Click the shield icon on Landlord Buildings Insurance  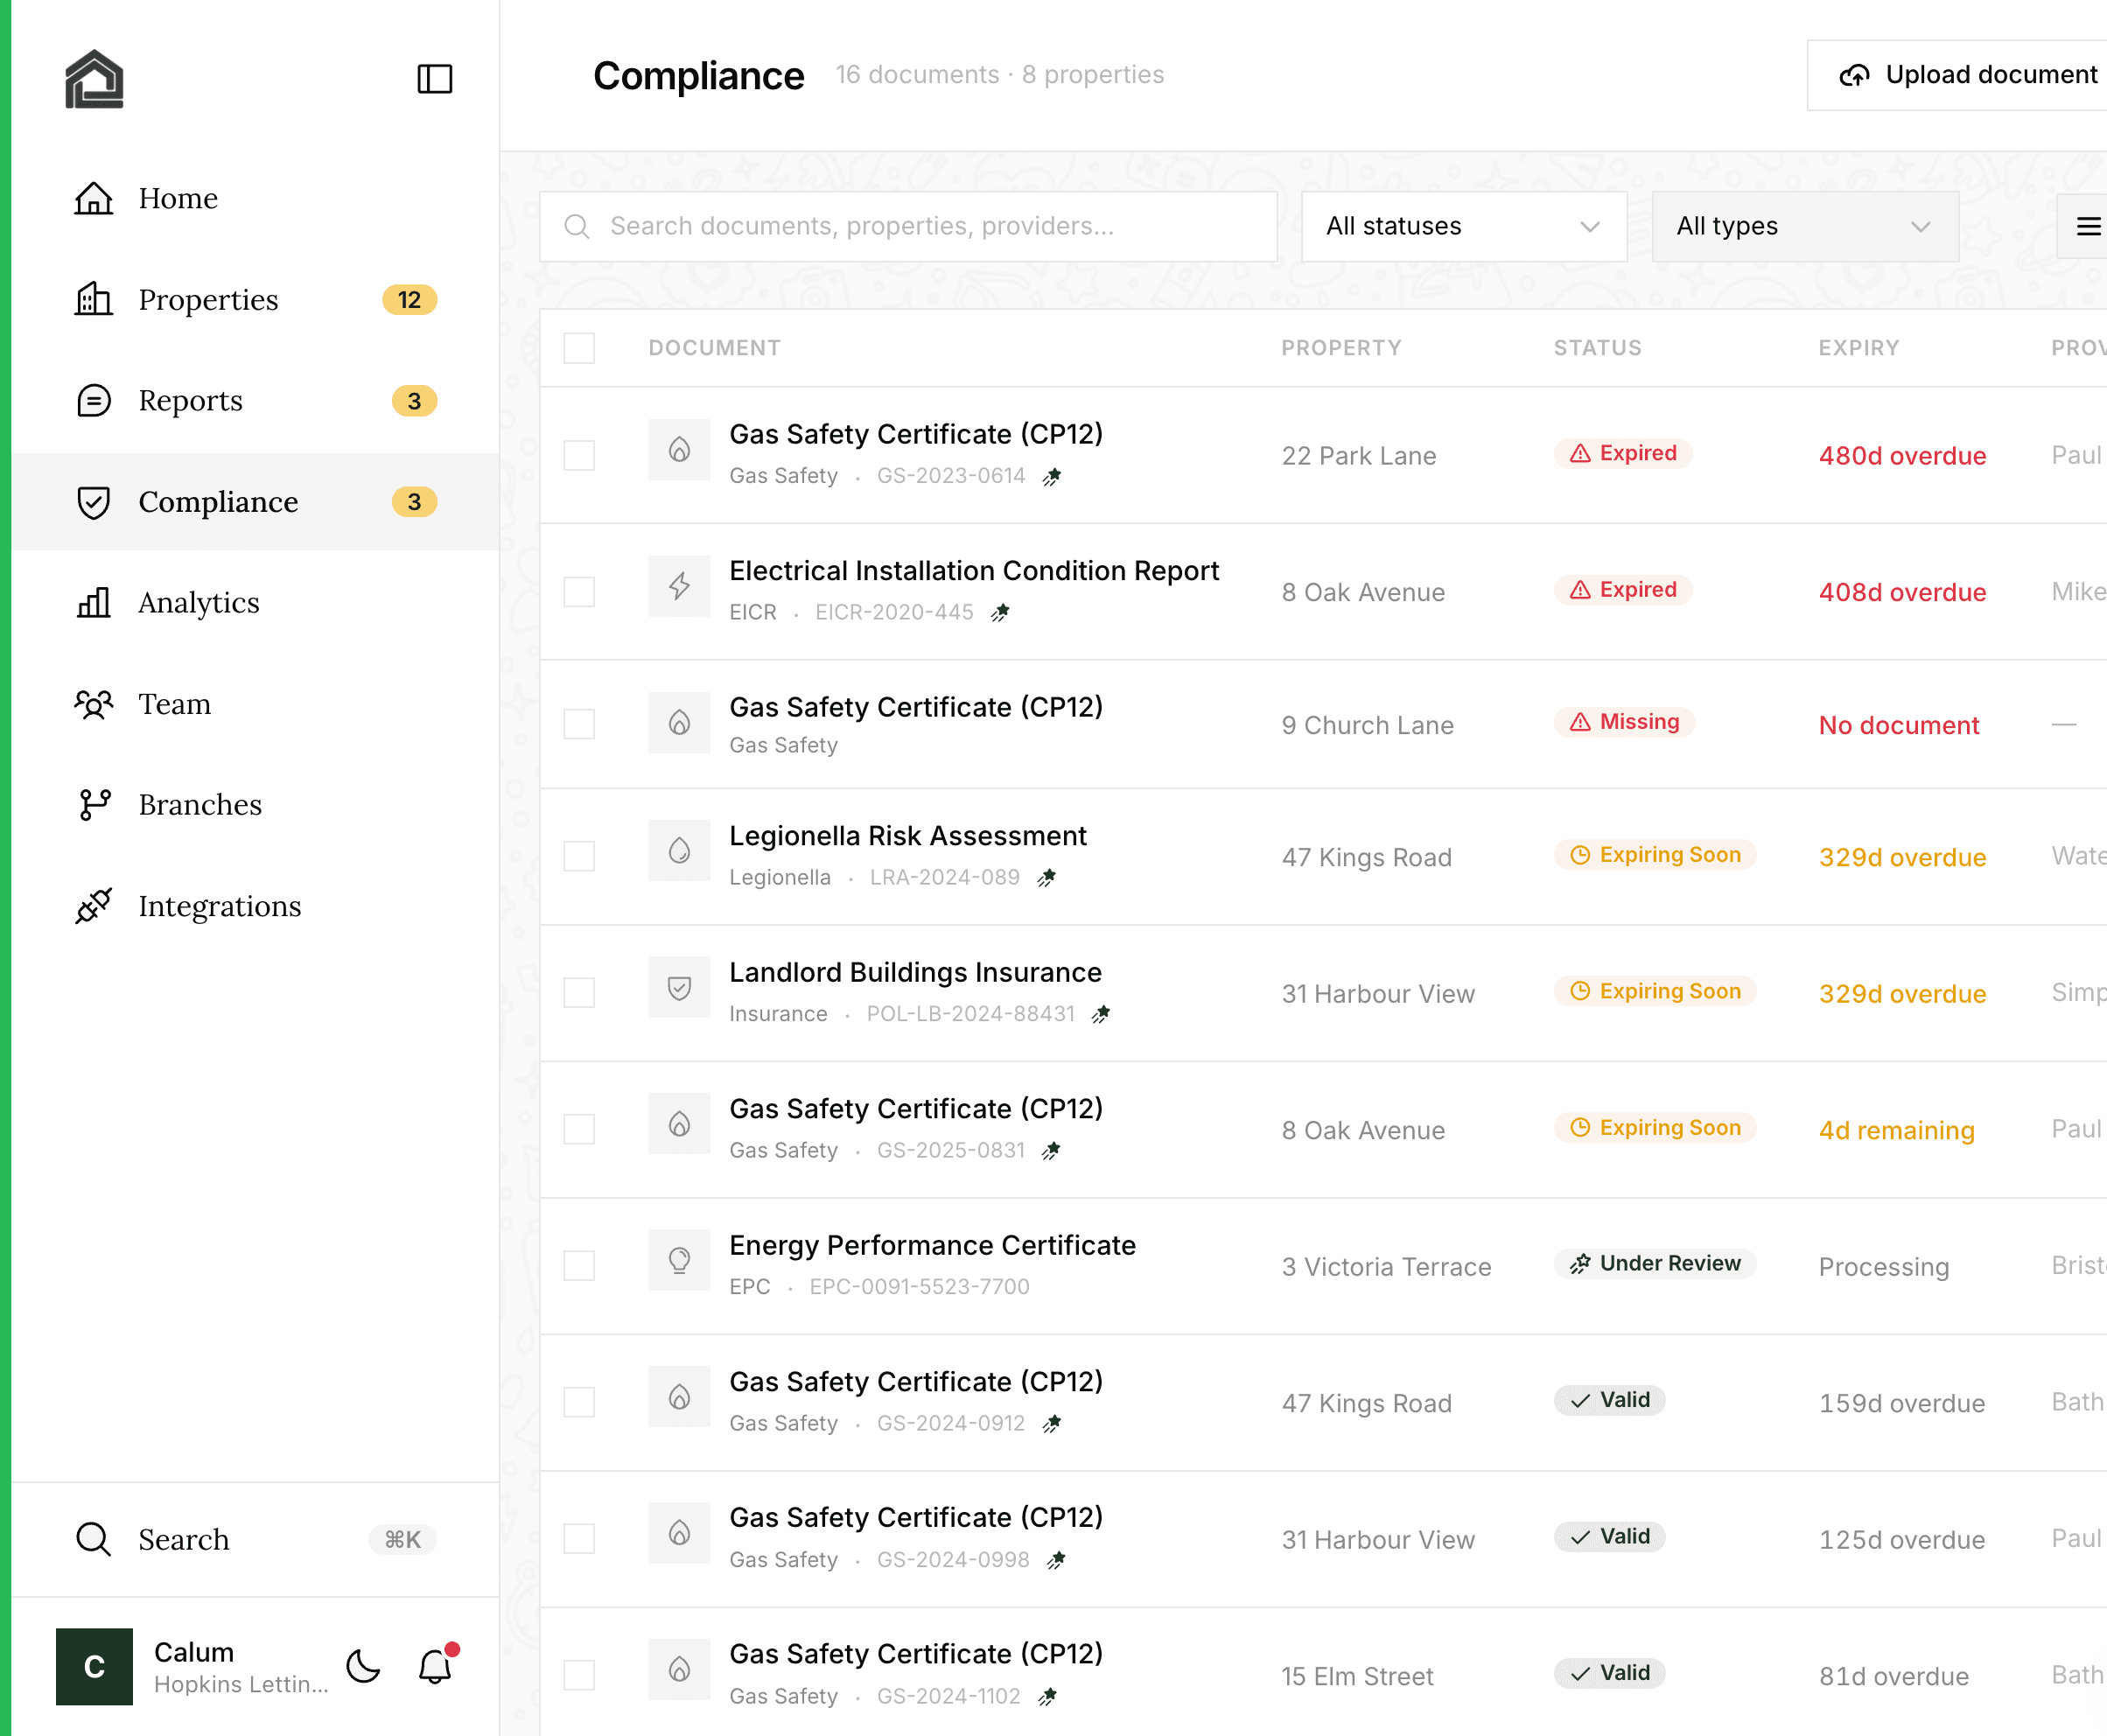[679, 988]
